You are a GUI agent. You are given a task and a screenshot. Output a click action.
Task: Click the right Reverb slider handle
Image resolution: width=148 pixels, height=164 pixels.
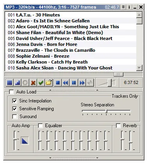[130, 142]
